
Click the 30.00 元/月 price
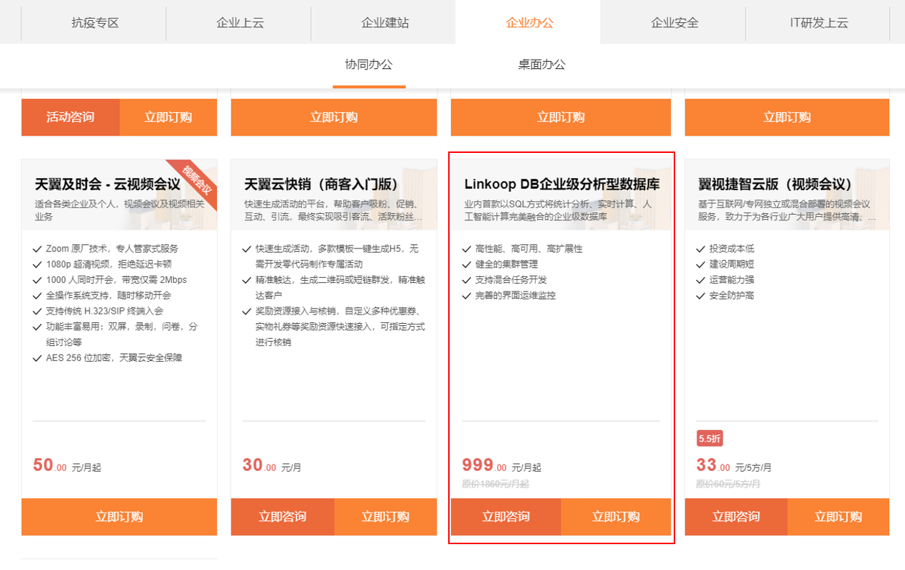click(x=272, y=466)
